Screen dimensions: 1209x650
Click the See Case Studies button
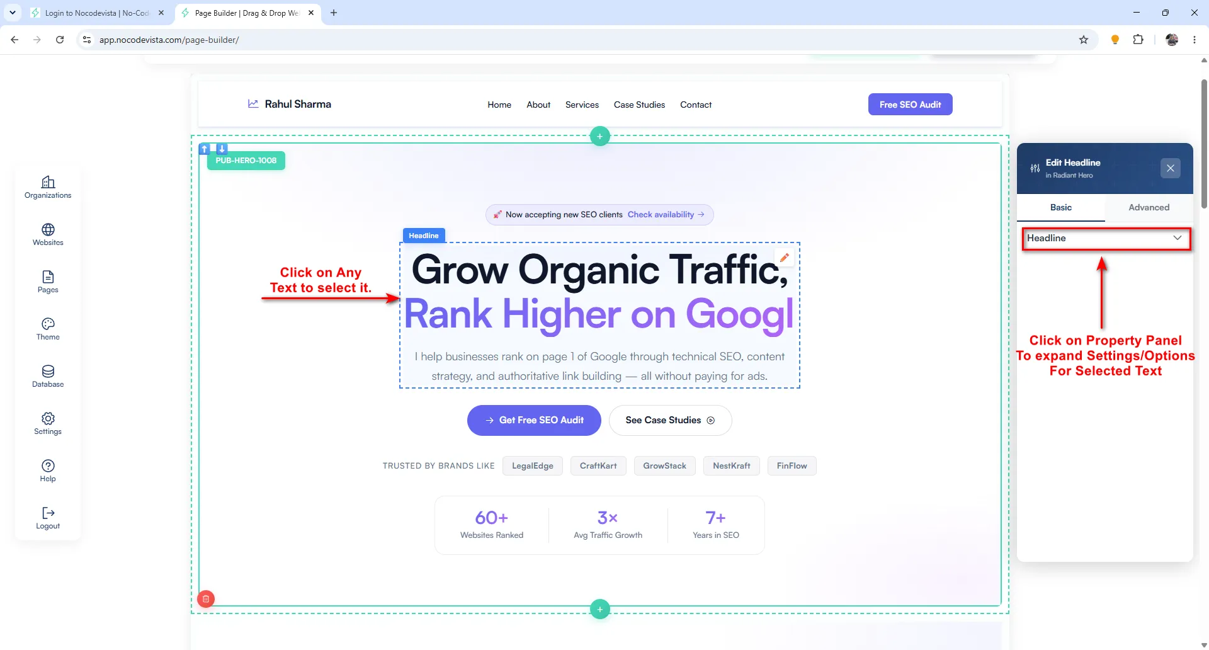coord(670,420)
